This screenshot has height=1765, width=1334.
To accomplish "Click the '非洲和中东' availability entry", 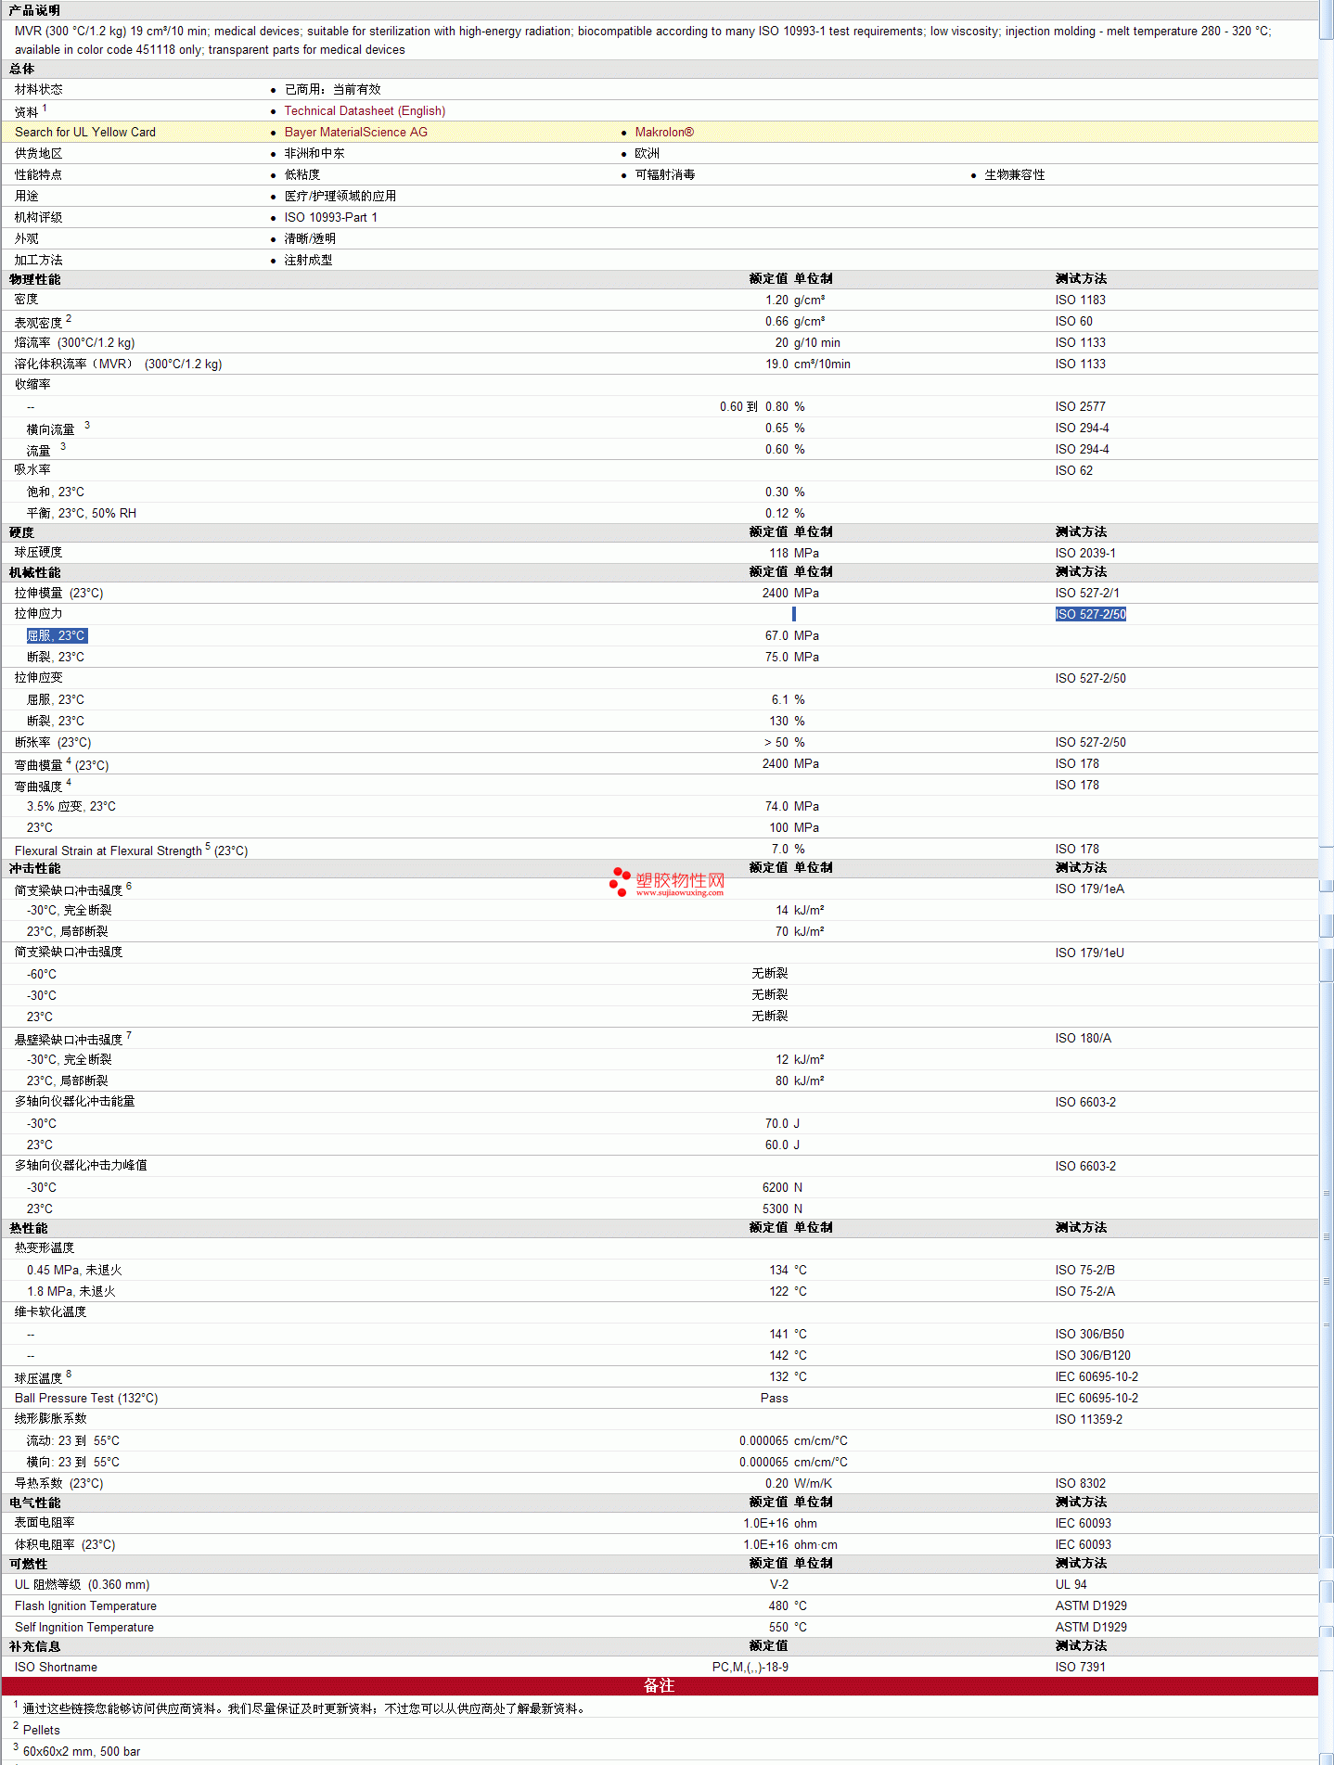I will [314, 154].
